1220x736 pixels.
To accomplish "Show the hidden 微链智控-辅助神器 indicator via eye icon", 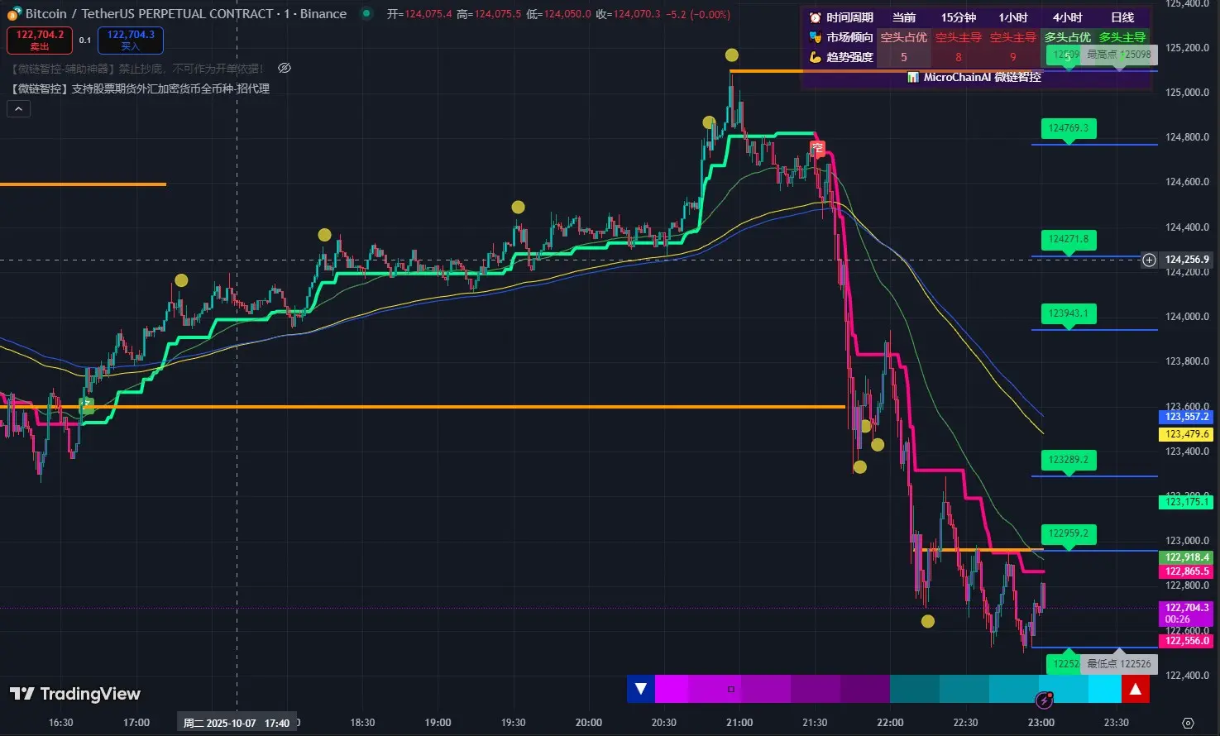I will 284,68.
